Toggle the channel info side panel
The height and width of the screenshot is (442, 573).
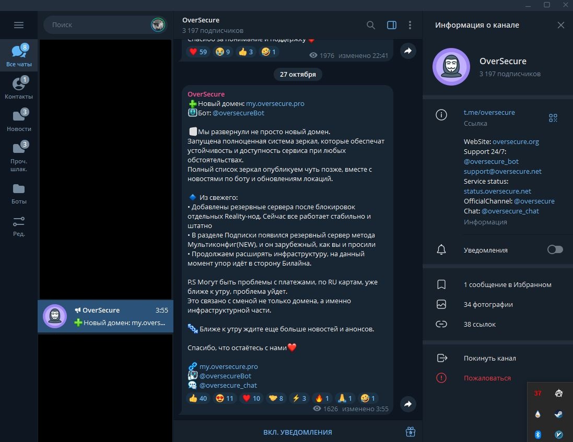[391, 25]
